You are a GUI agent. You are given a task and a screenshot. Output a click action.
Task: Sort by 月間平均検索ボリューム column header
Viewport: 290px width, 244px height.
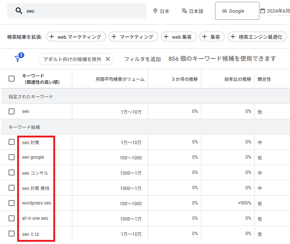click(x=120, y=79)
